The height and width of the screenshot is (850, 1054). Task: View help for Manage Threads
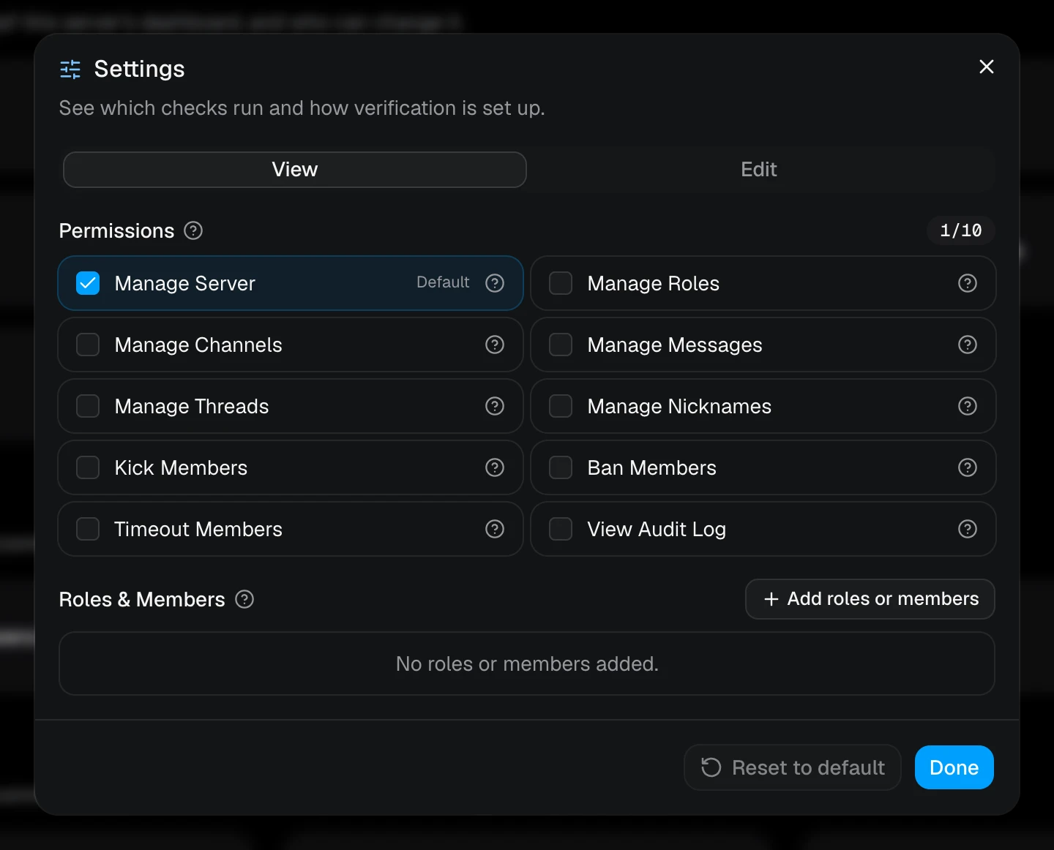click(x=495, y=406)
